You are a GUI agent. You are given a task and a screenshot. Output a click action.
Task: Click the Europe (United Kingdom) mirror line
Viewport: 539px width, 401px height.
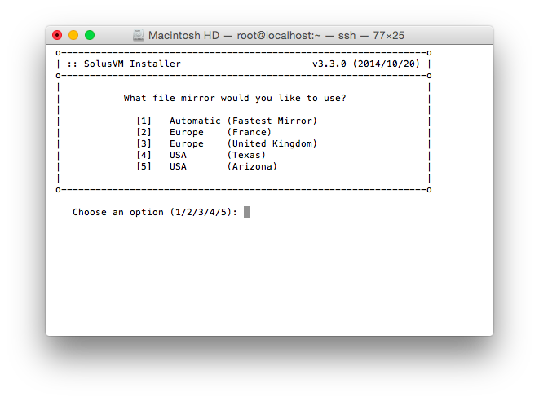[227, 143]
